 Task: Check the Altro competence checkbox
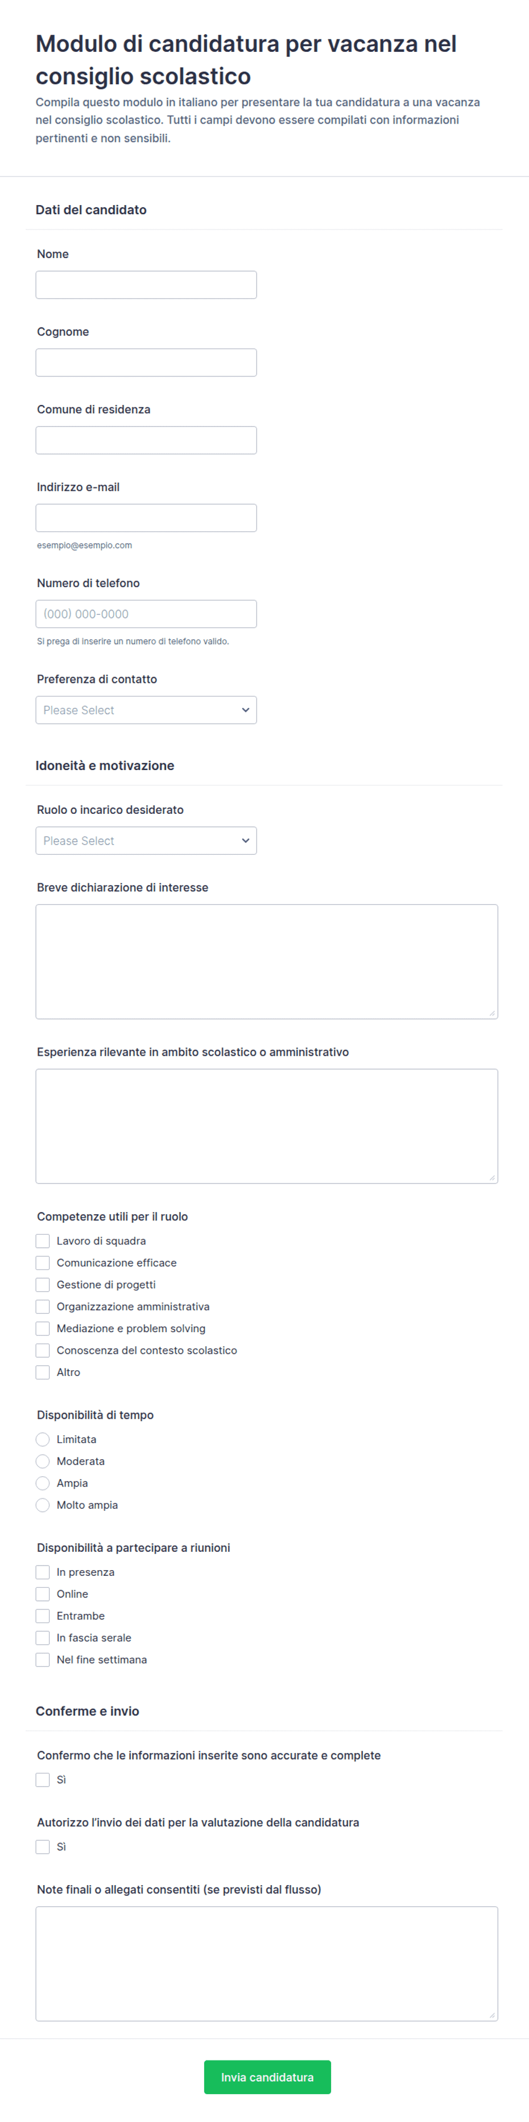tap(43, 1371)
